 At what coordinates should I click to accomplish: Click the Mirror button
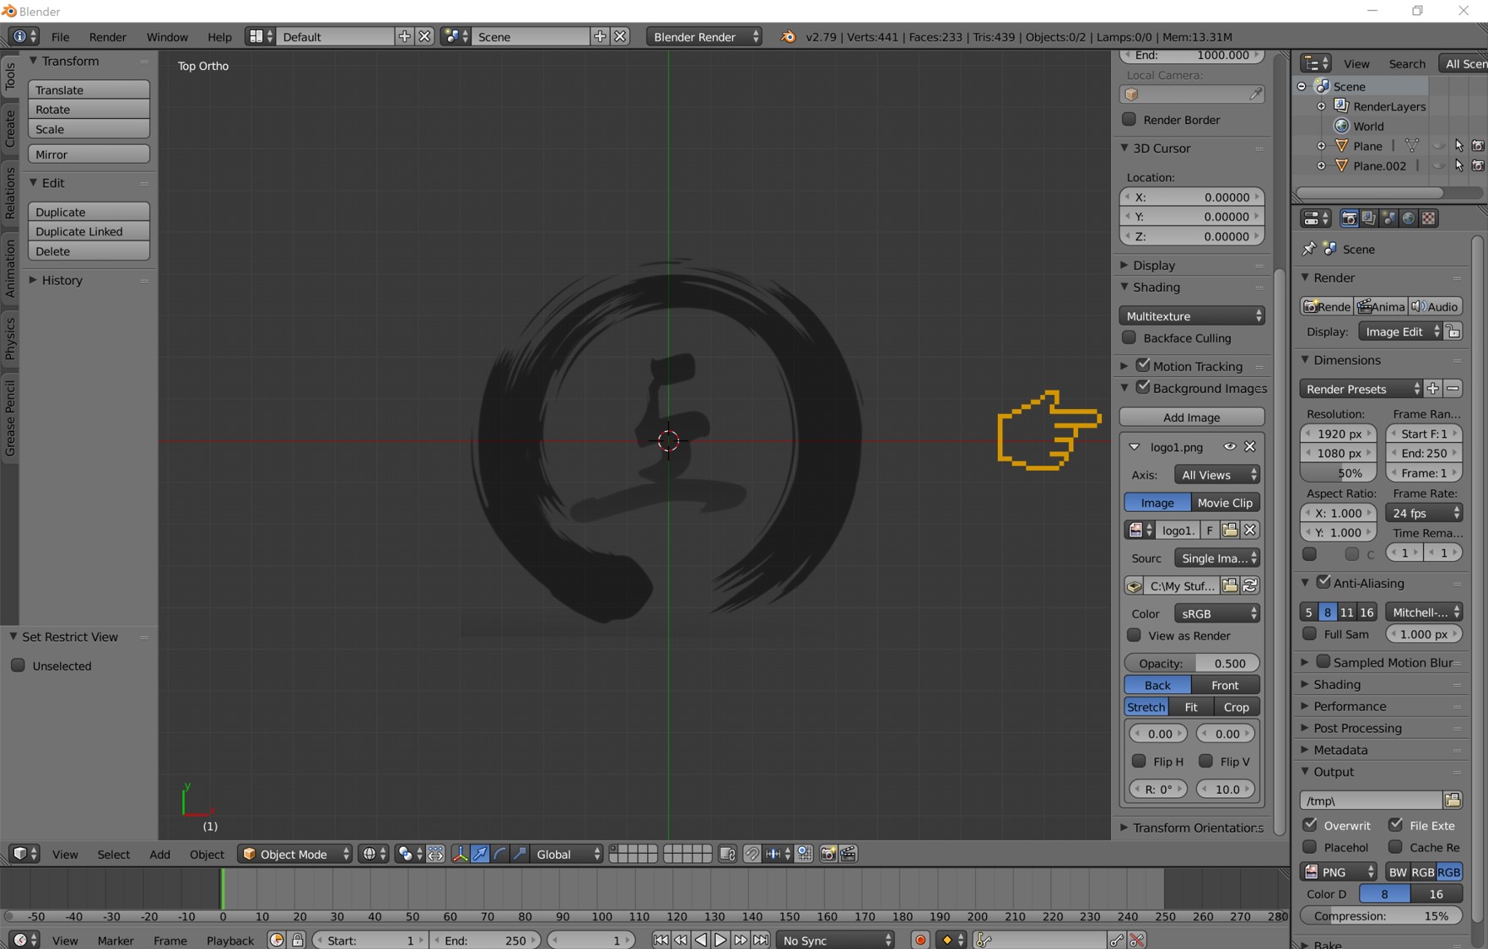89,154
